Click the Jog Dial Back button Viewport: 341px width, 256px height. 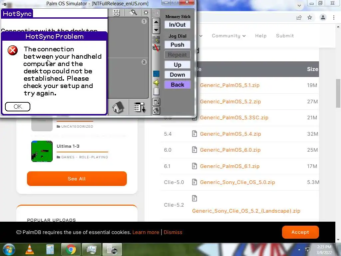coord(177,85)
